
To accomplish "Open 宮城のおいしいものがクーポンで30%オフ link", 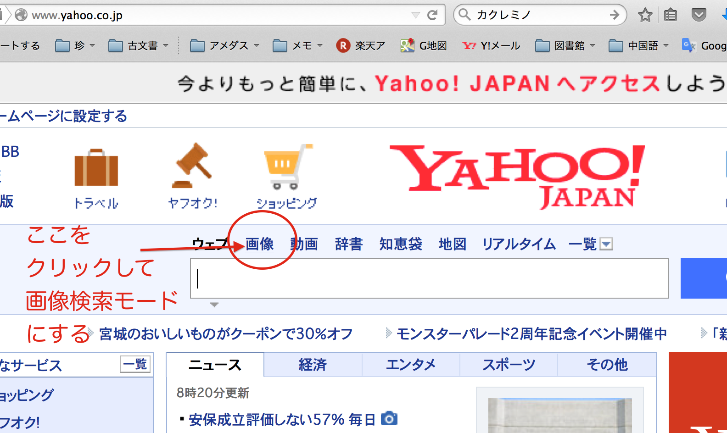I will [x=226, y=333].
